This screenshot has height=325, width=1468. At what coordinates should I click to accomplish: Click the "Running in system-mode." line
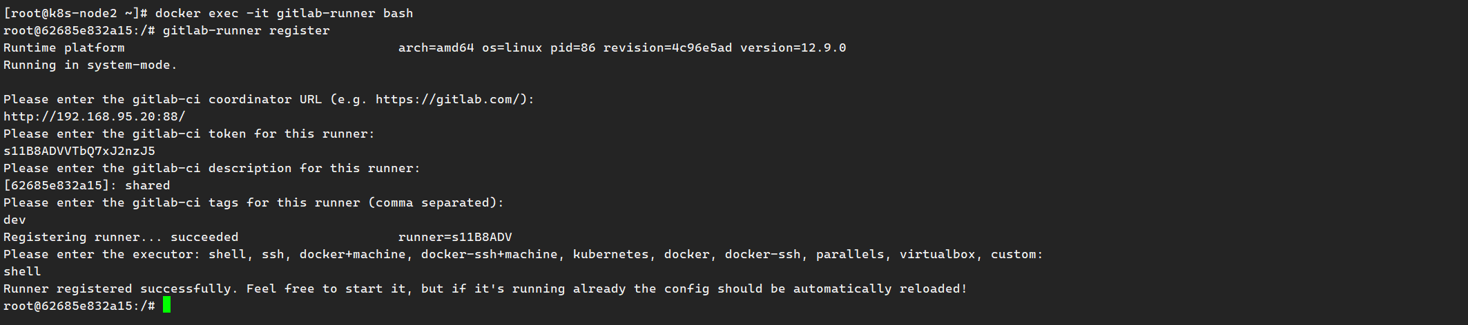(90, 65)
